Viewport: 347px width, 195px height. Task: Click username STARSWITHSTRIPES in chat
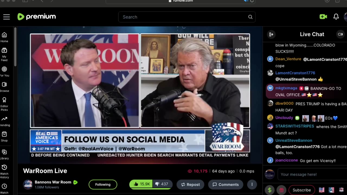[x=295, y=126]
